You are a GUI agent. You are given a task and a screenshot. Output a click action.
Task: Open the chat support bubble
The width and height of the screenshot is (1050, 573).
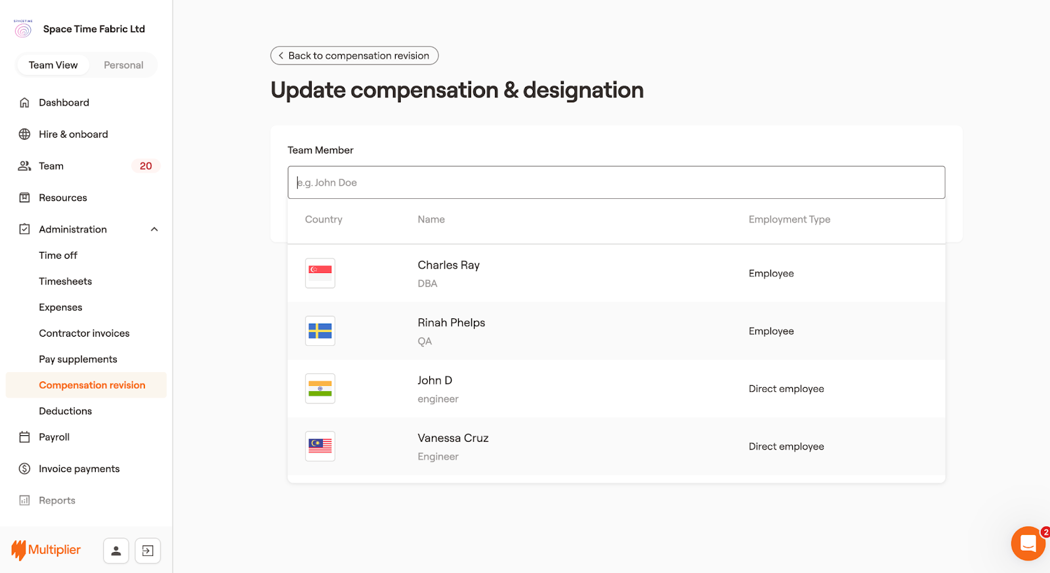pos(1028,543)
